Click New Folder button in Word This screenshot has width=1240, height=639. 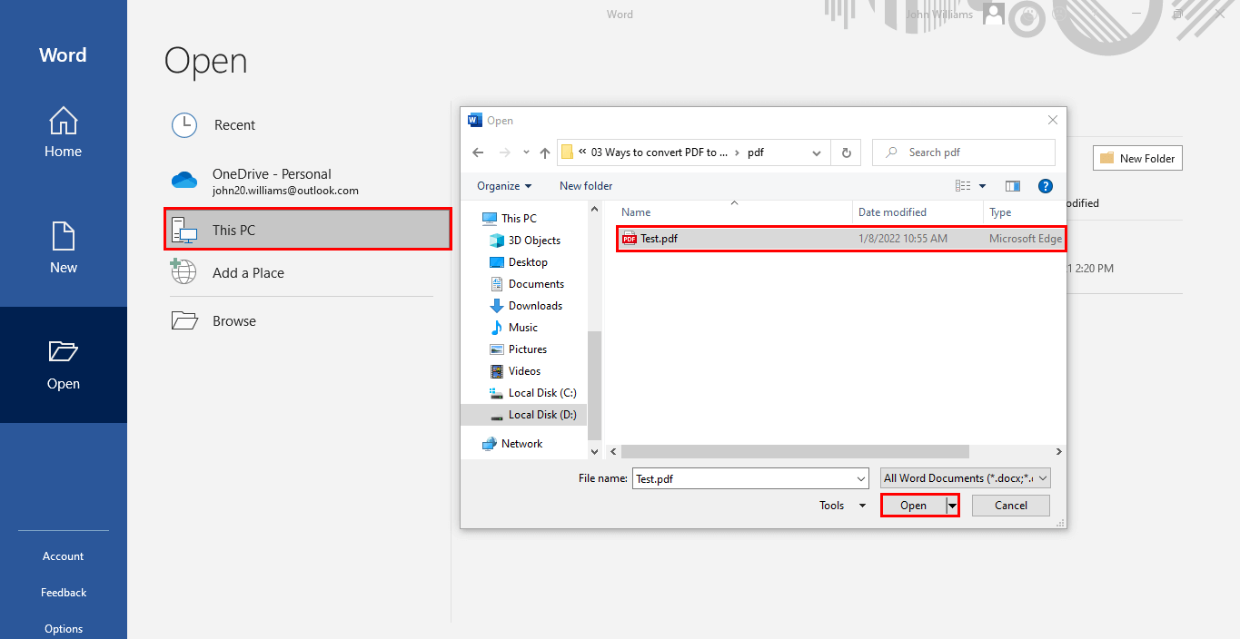[1137, 158]
